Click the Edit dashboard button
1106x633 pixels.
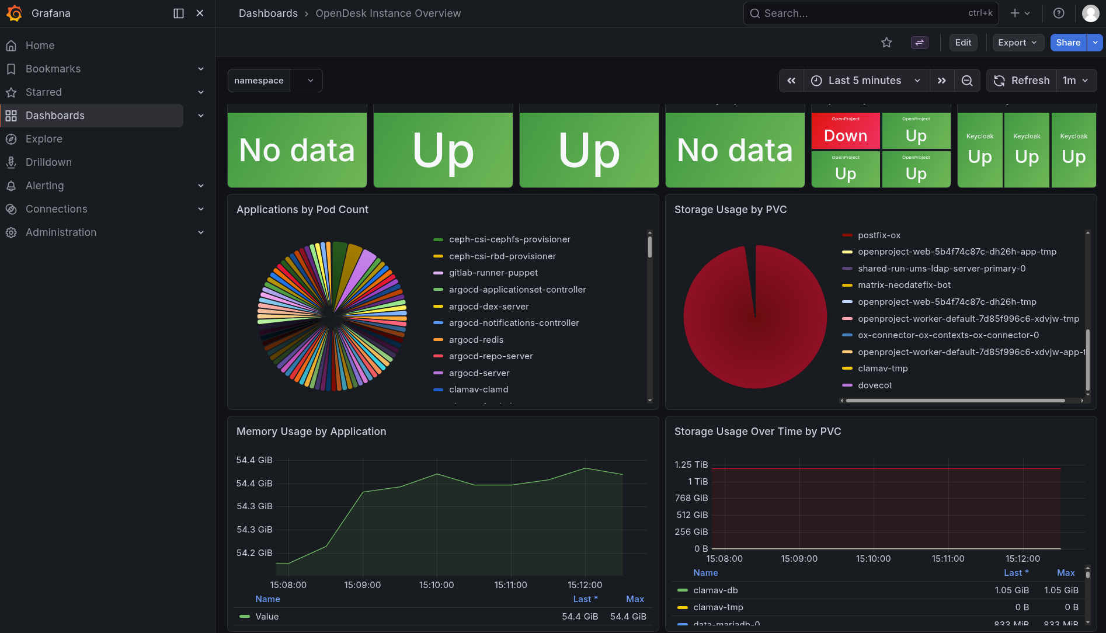tap(963, 43)
